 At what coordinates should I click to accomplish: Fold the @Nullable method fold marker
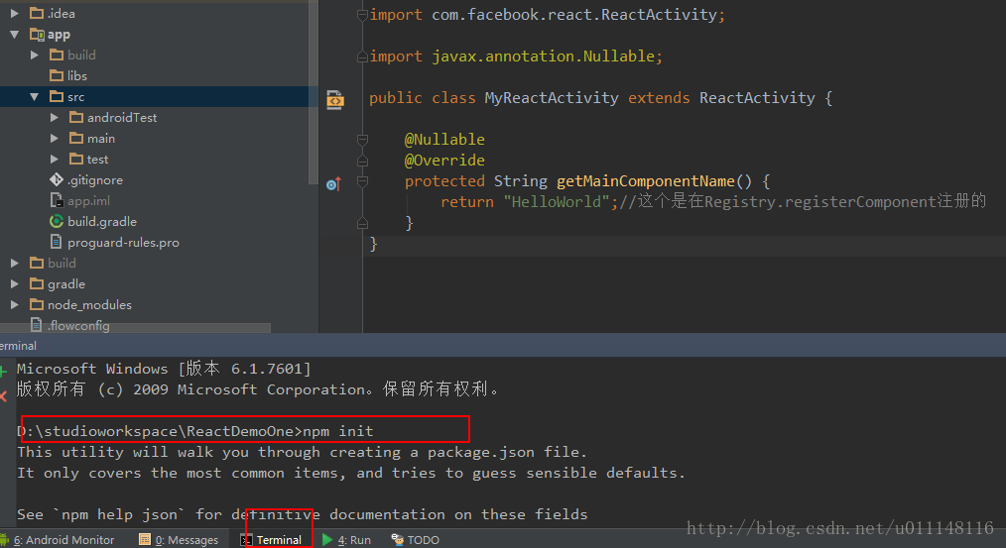click(x=362, y=140)
